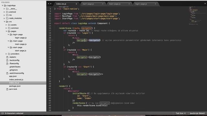Toggle side panel icon in status bar
The image size is (207, 116).
point(3,113)
